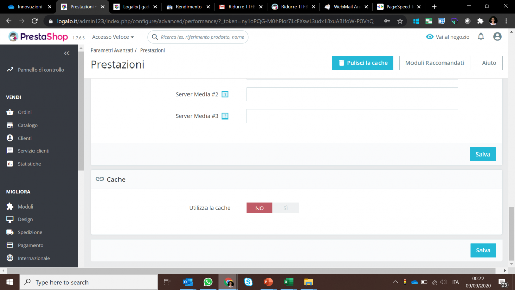Collapse the sidebar with double-chevron icon
Screen dimensions: 515x290
tap(66, 53)
